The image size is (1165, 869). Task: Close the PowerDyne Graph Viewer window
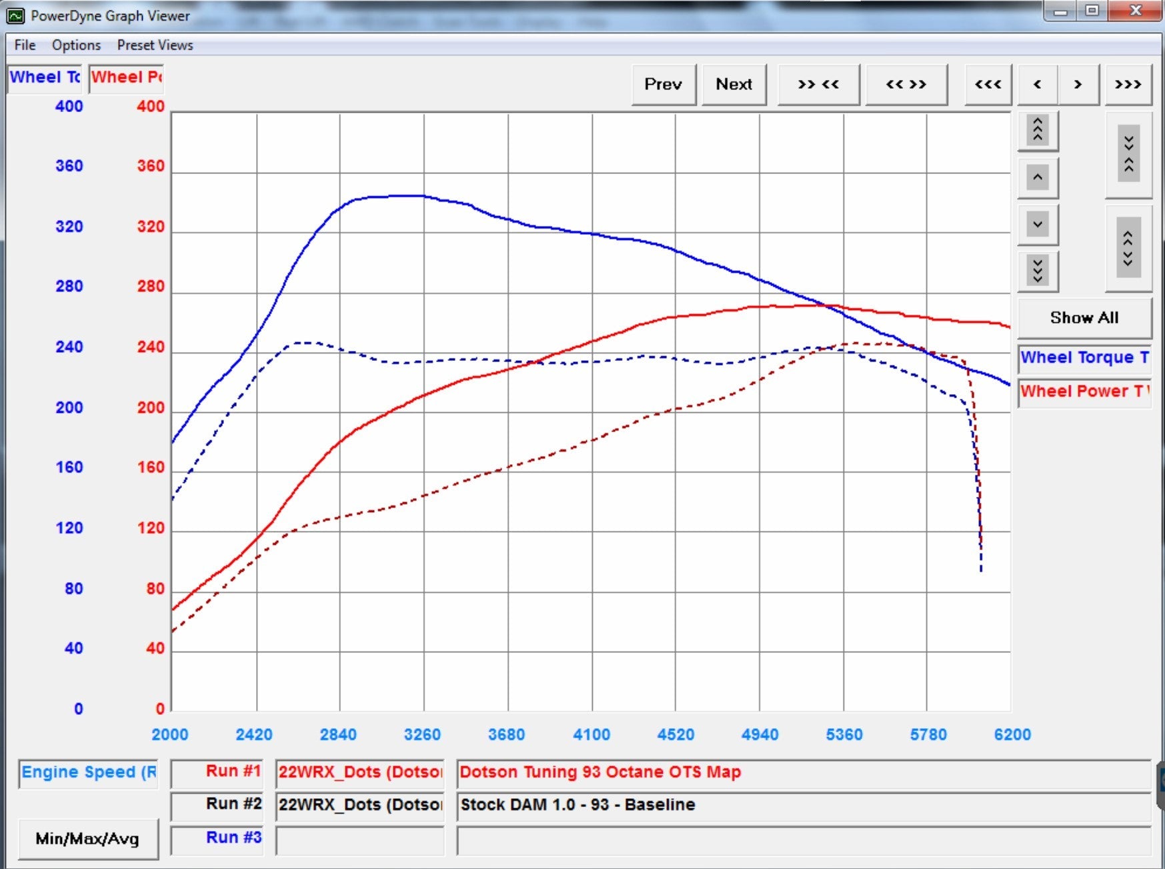coord(1136,11)
